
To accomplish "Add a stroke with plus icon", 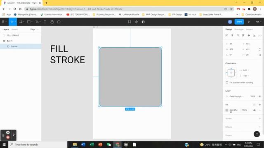I will point(260,118).
